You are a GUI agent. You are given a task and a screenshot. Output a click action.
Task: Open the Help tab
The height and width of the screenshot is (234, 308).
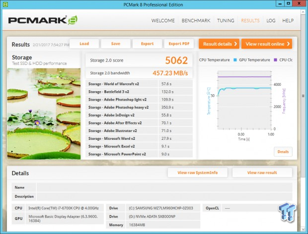(288, 21)
